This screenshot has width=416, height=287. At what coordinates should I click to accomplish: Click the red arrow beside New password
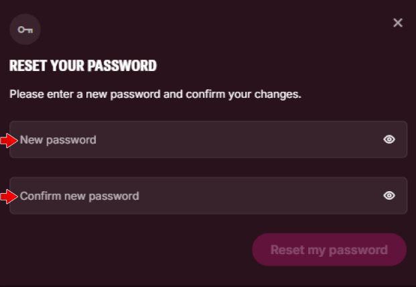pos(9,140)
